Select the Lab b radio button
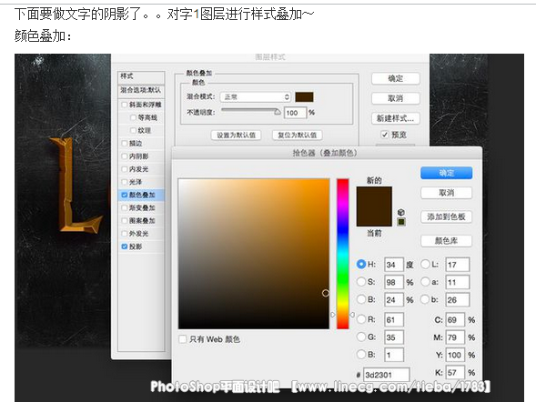 425,299
